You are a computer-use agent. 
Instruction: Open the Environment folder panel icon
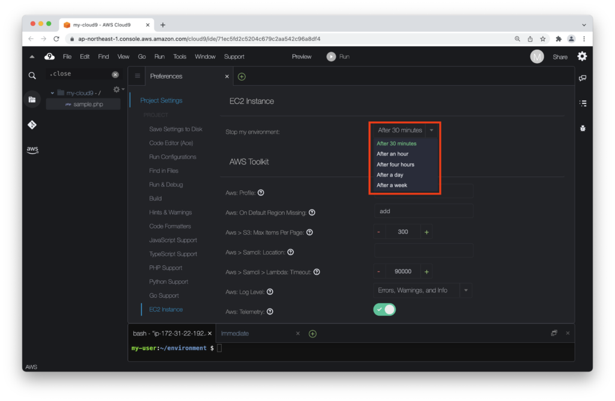pos(32,100)
